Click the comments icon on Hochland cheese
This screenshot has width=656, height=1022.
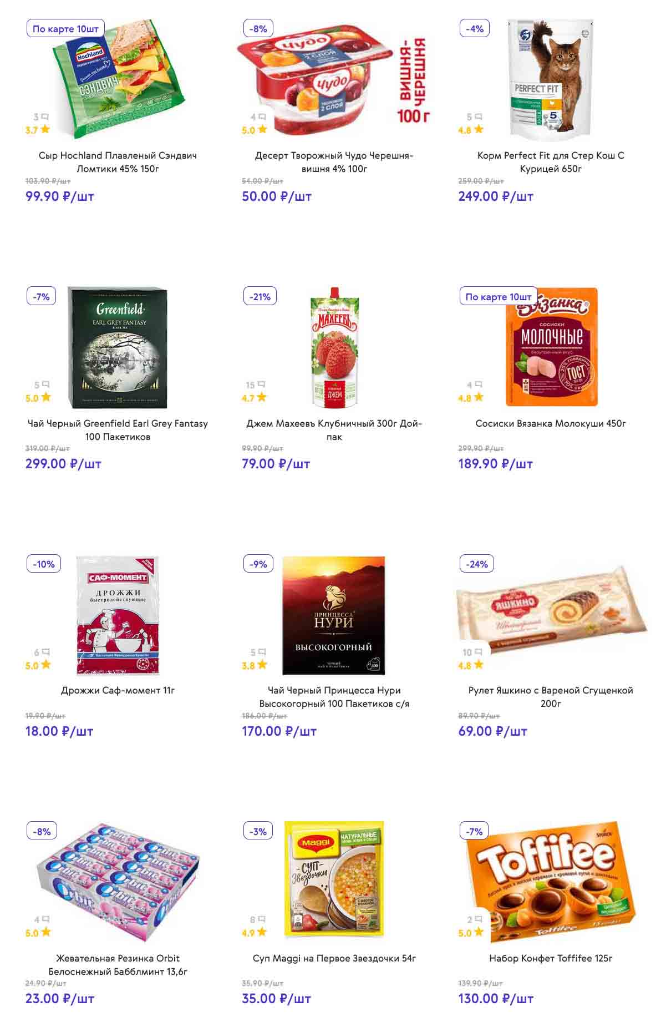tap(45, 117)
